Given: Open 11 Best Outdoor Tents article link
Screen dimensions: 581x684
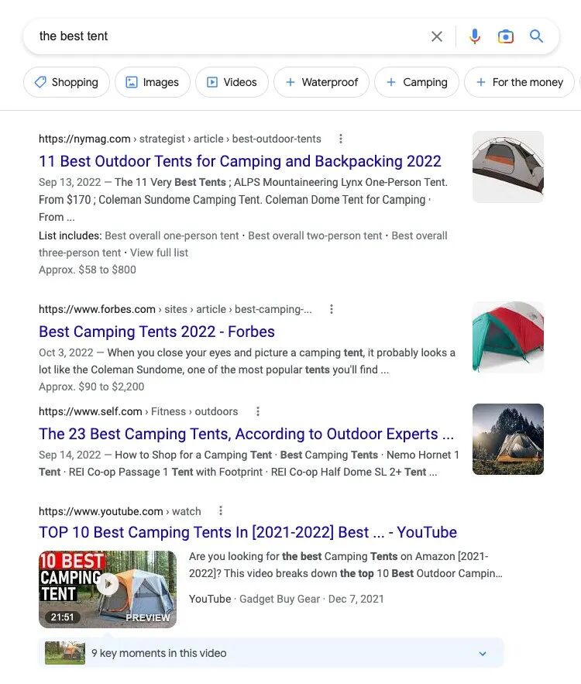Looking at the screenshot, I should [240, 161].
